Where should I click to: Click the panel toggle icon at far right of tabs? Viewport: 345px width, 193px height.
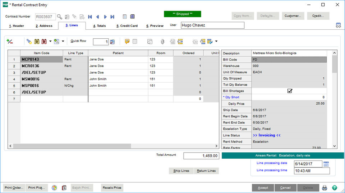[x=338, y=25]
